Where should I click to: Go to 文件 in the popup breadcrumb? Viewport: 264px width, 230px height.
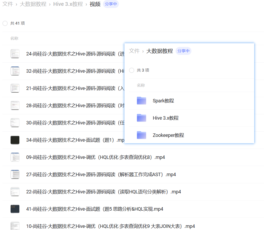click(134, 51)
